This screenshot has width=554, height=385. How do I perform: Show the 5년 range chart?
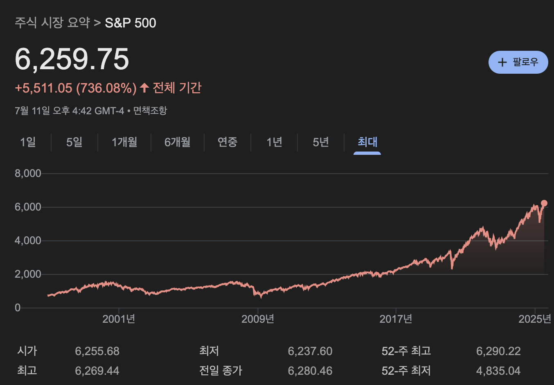pos(321,142)
